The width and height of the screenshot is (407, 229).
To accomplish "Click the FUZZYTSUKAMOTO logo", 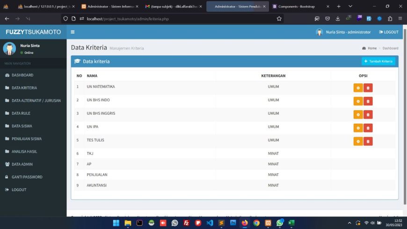I will 33,32.
